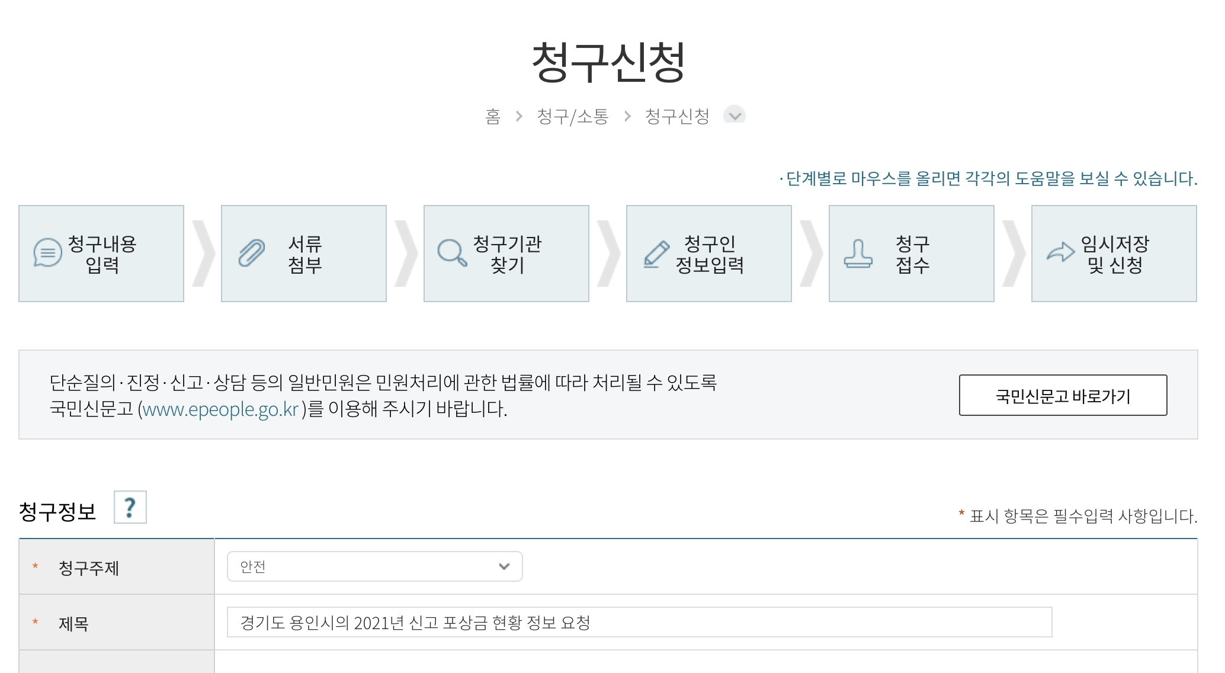Open 청구/소통 breadcrumb link
Image resolution: width=1225 pixels, height=673 pixels.
(572, 116)
